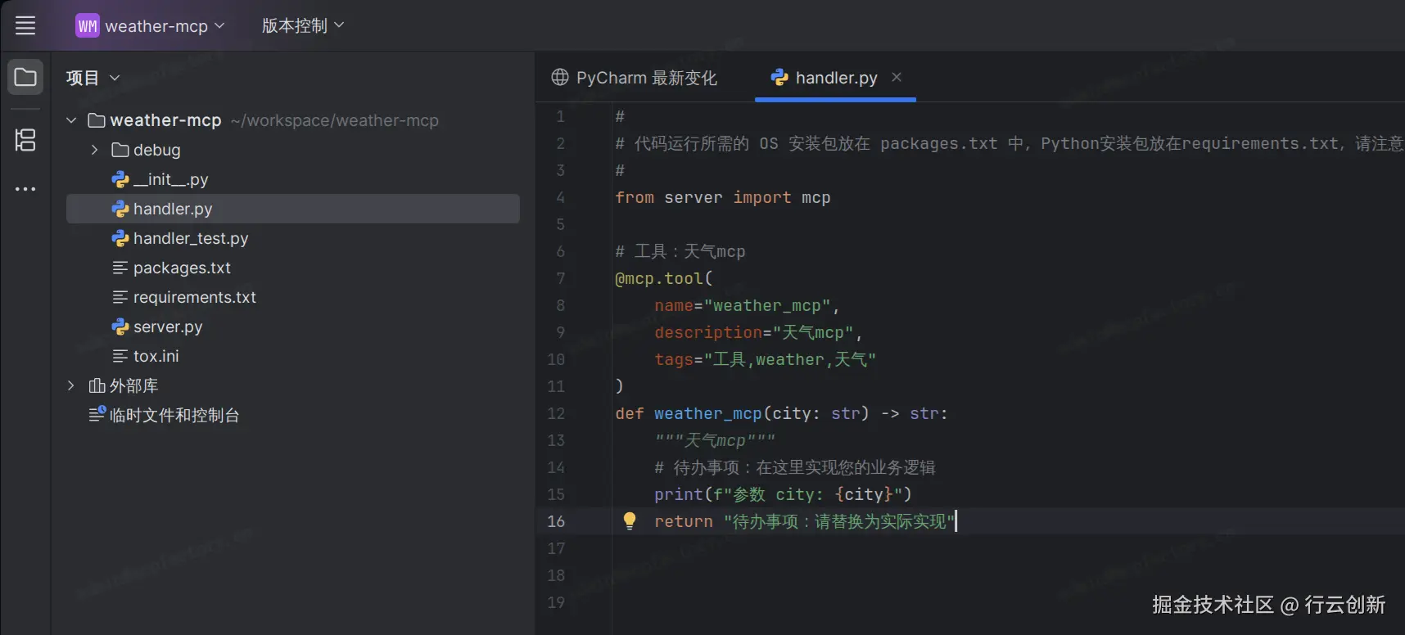Expand the 外部库 node

(x=71, y=385)
